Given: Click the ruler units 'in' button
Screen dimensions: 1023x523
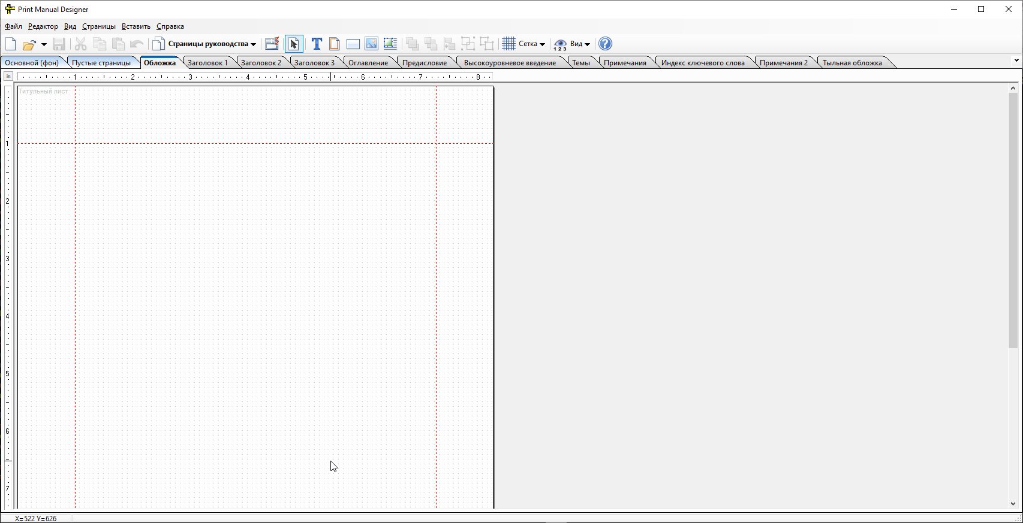Looking at the screenshot, I should coord(8,76).
